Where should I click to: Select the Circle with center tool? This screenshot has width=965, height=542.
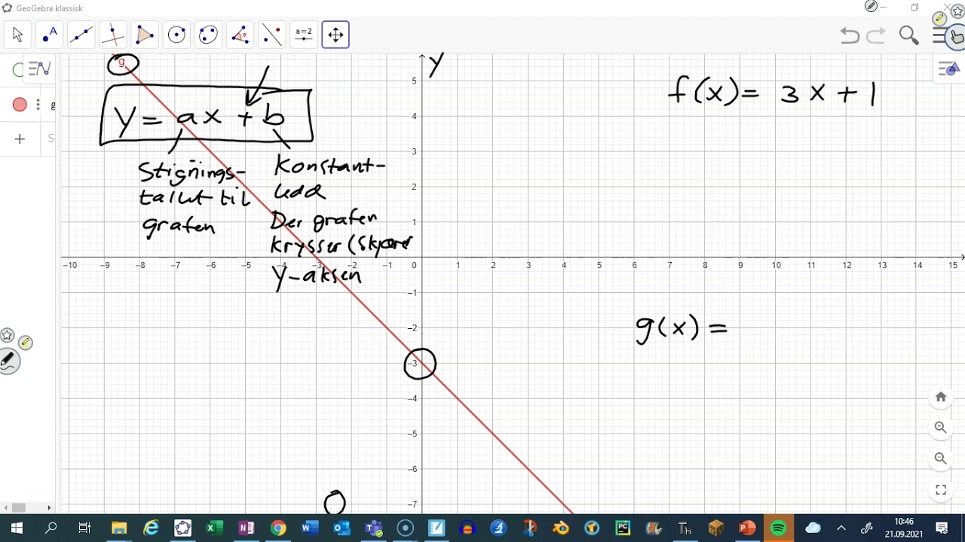pyautogui.click(x=176, y=35)
